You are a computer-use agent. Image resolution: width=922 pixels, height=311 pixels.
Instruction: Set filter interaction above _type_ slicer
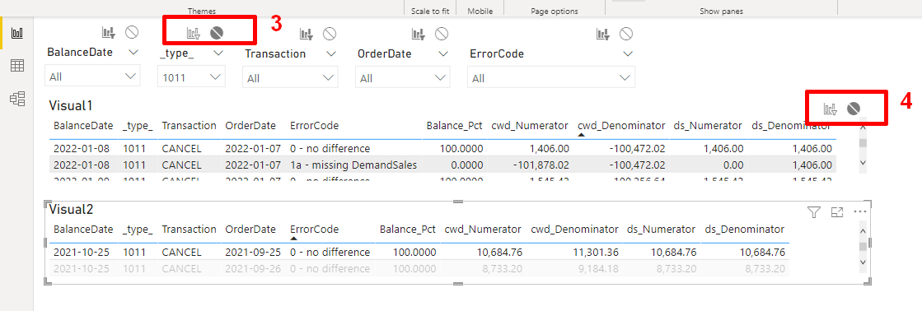[194, 34]
